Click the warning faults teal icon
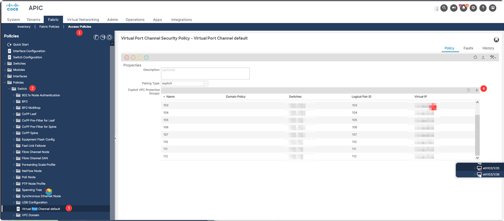Image resolution: width=504 pixels, height=221 pixels. click(x=146, y=58)
